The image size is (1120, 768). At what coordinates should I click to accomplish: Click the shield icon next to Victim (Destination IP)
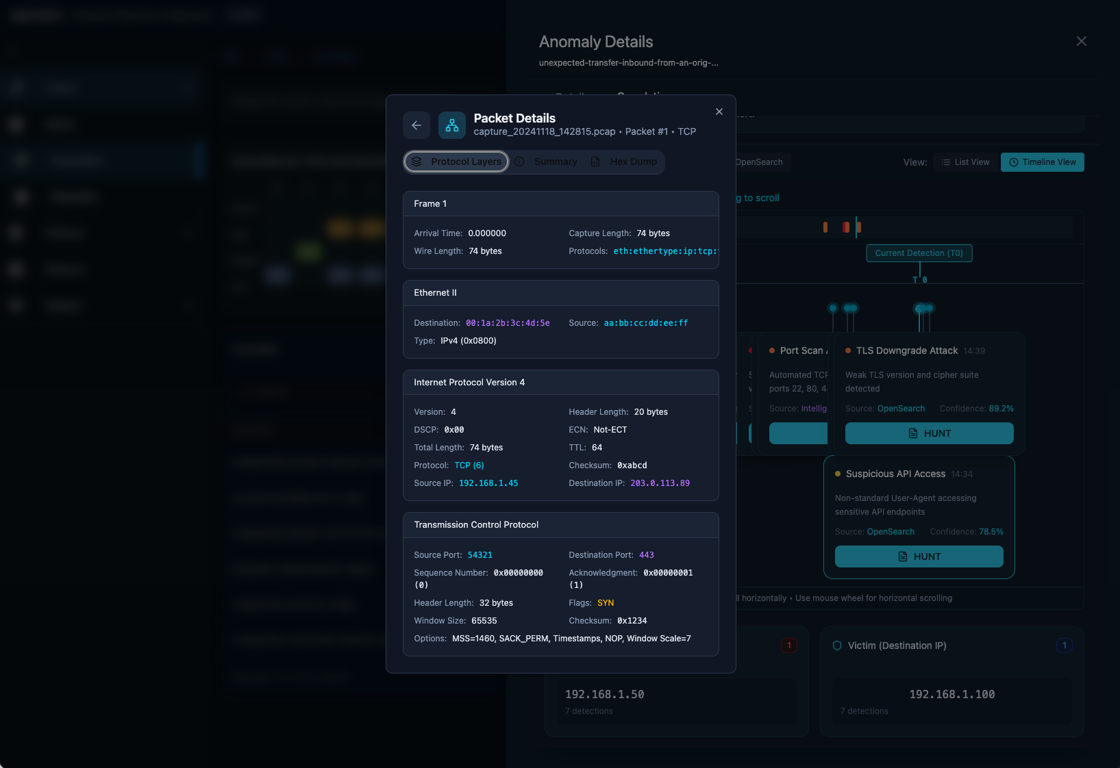pyautogui.click(x=837, y=645)
